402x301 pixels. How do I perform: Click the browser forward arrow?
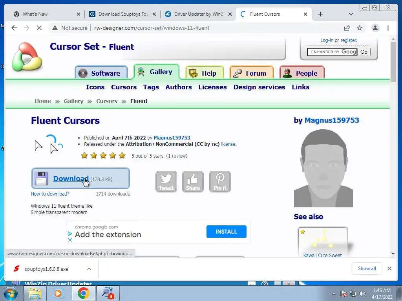point(27,28)
